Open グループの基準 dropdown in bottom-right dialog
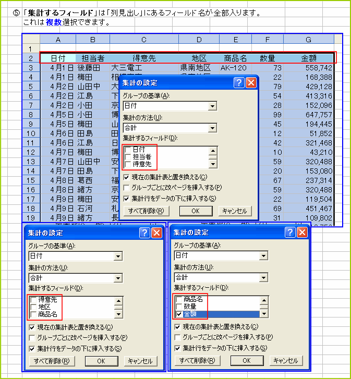This screenshot has width=351, height=379. pyautogui.click(x=263, y=256)
